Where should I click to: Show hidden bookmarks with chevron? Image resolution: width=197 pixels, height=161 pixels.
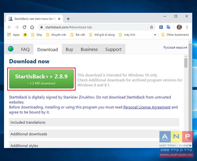[155, 35]
